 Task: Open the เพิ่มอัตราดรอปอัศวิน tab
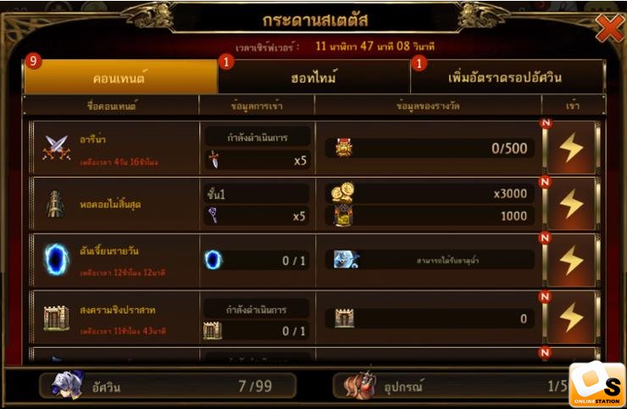pos(507,77)
